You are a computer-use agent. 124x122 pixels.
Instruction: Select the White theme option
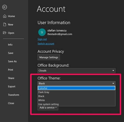point(76,100)
